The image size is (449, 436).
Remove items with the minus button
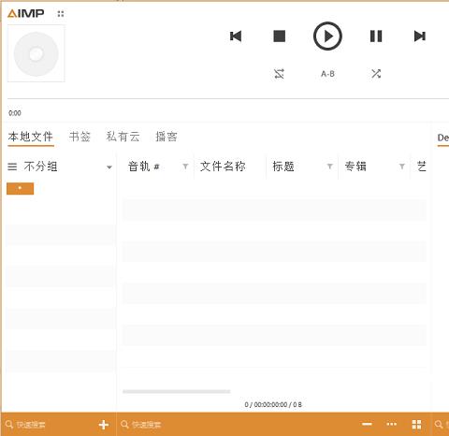point(367,424)
